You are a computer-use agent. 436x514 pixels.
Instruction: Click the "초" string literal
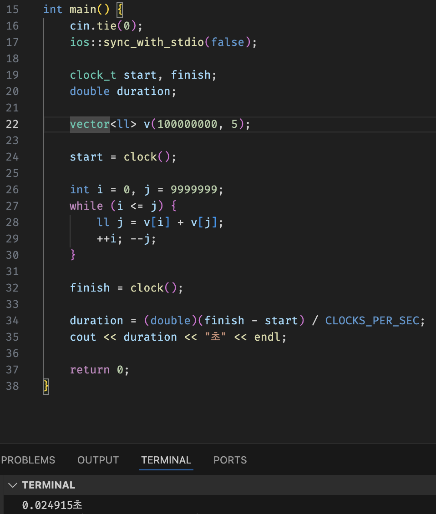[215, 337]
